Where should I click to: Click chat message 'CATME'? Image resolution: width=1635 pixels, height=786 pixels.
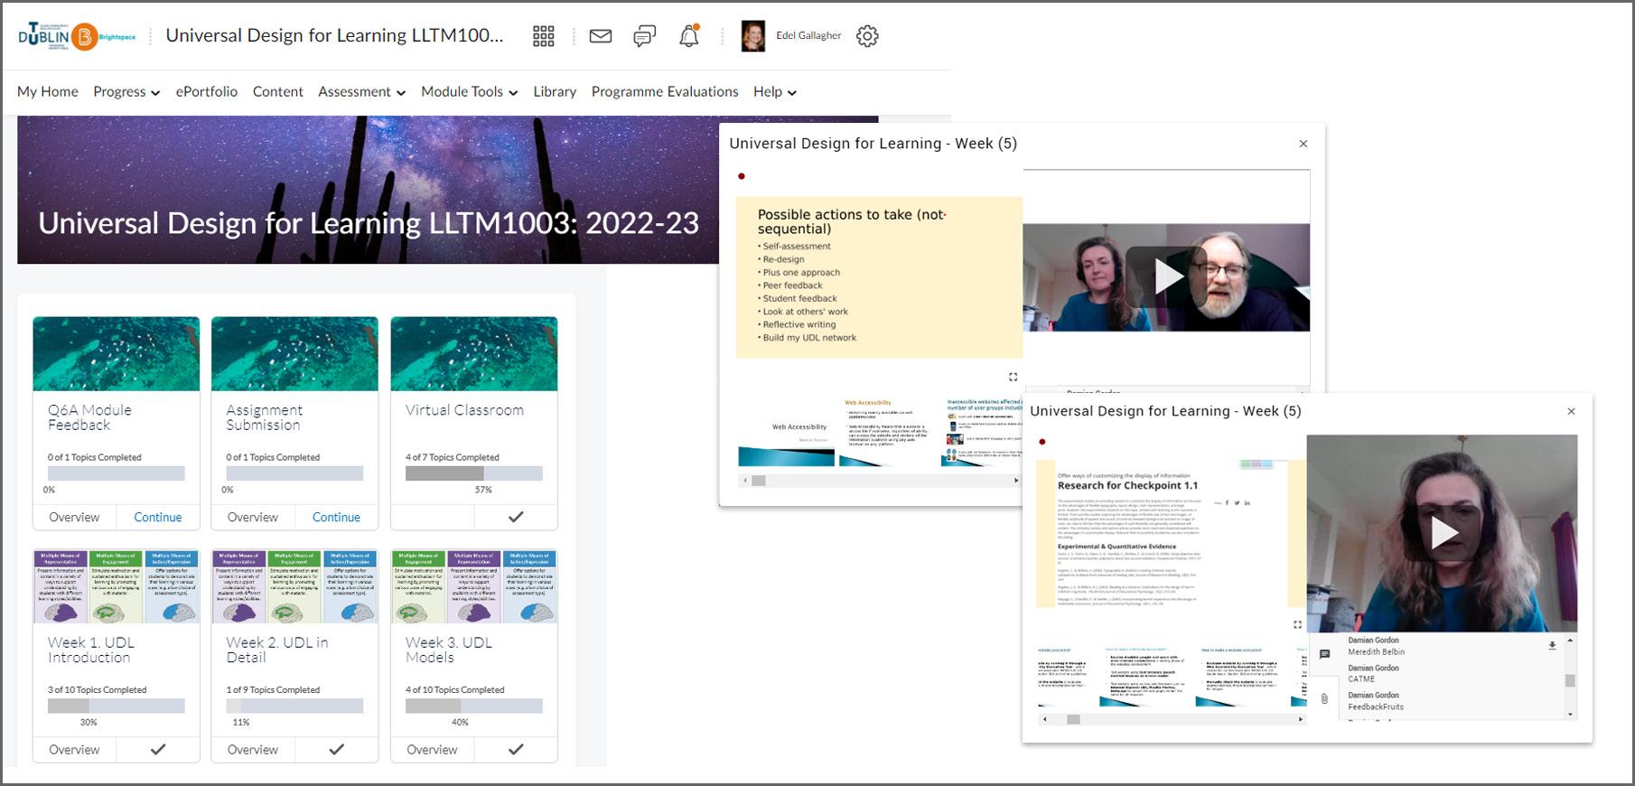pyautogui.click(x=1361, y=679)
